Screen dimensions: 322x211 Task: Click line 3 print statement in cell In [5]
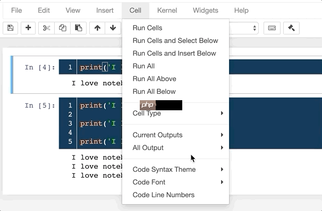(x=100, y=124)
